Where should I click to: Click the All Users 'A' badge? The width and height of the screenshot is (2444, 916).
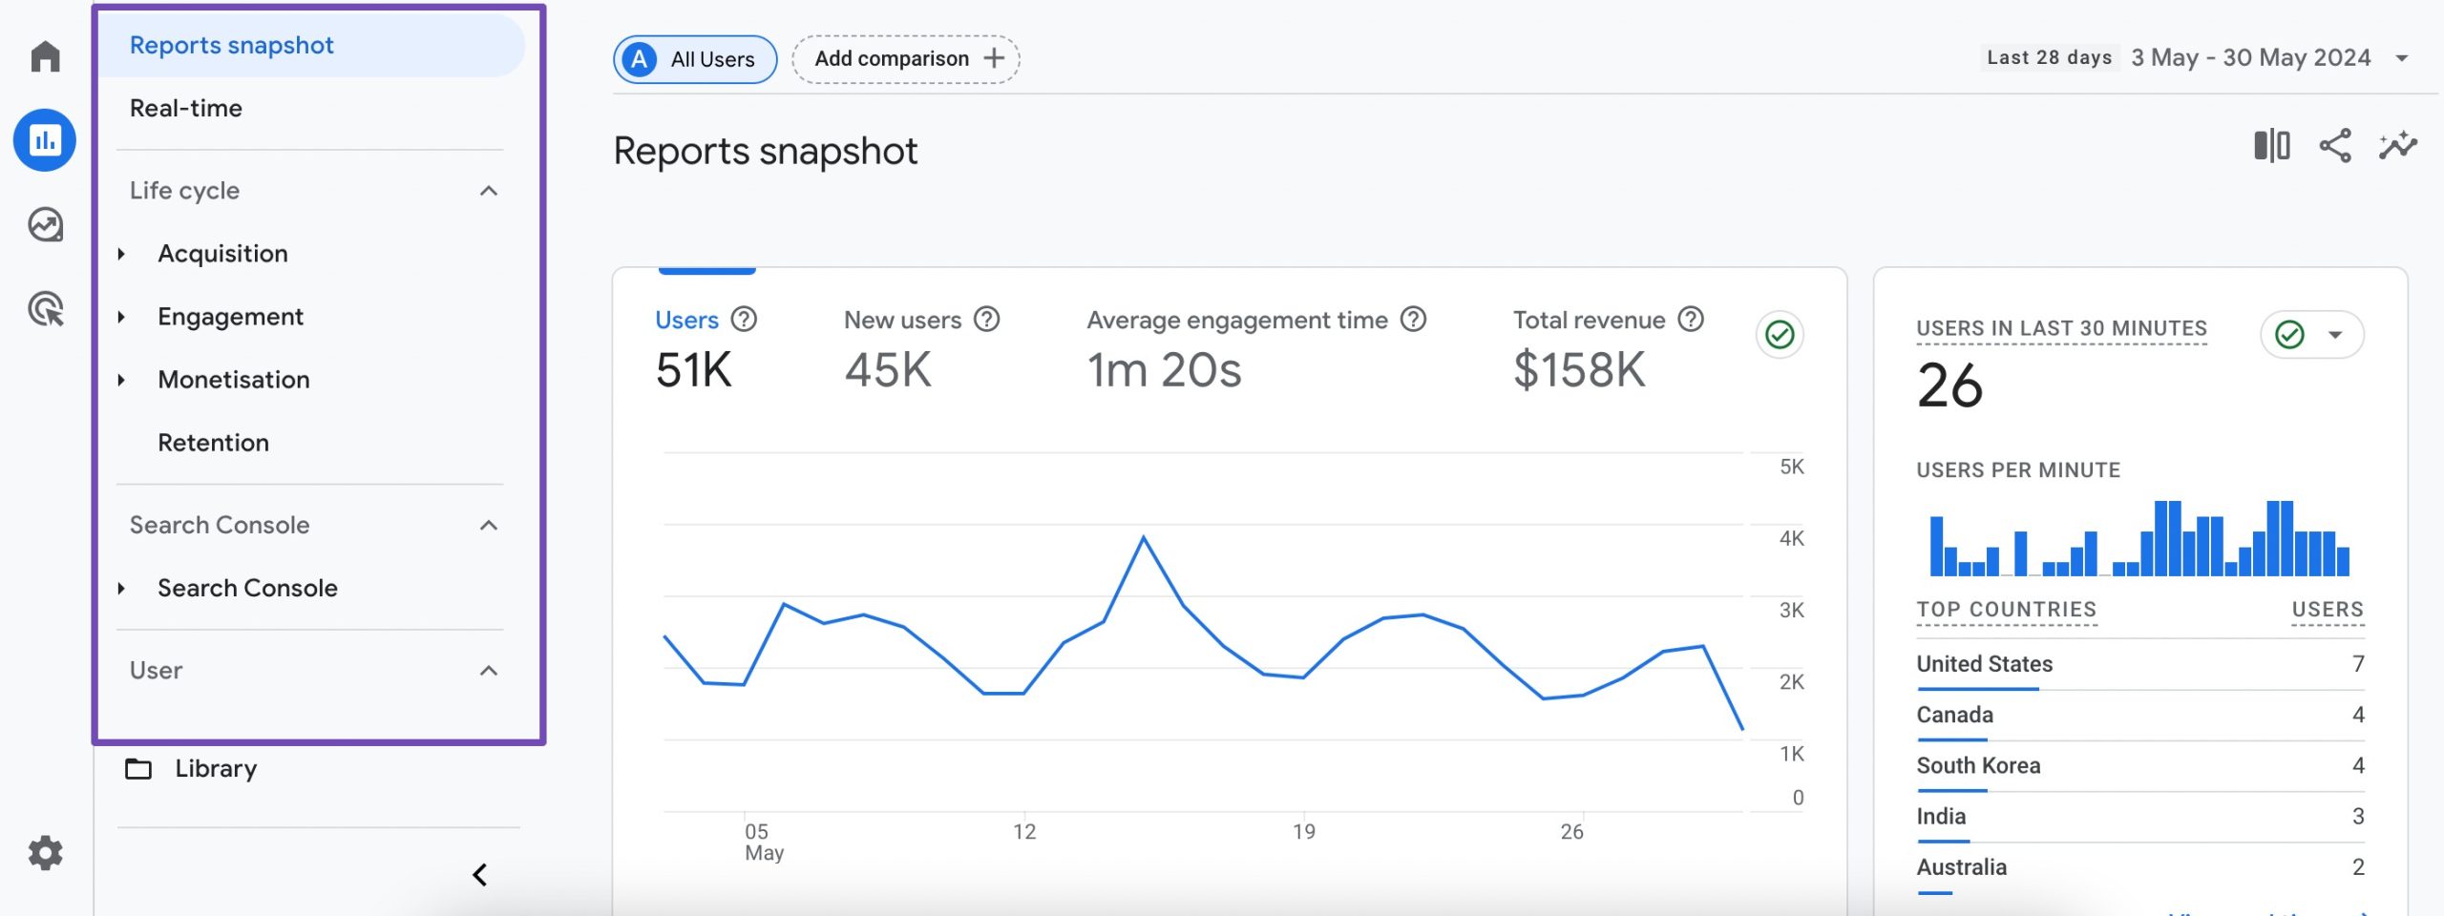640,59
